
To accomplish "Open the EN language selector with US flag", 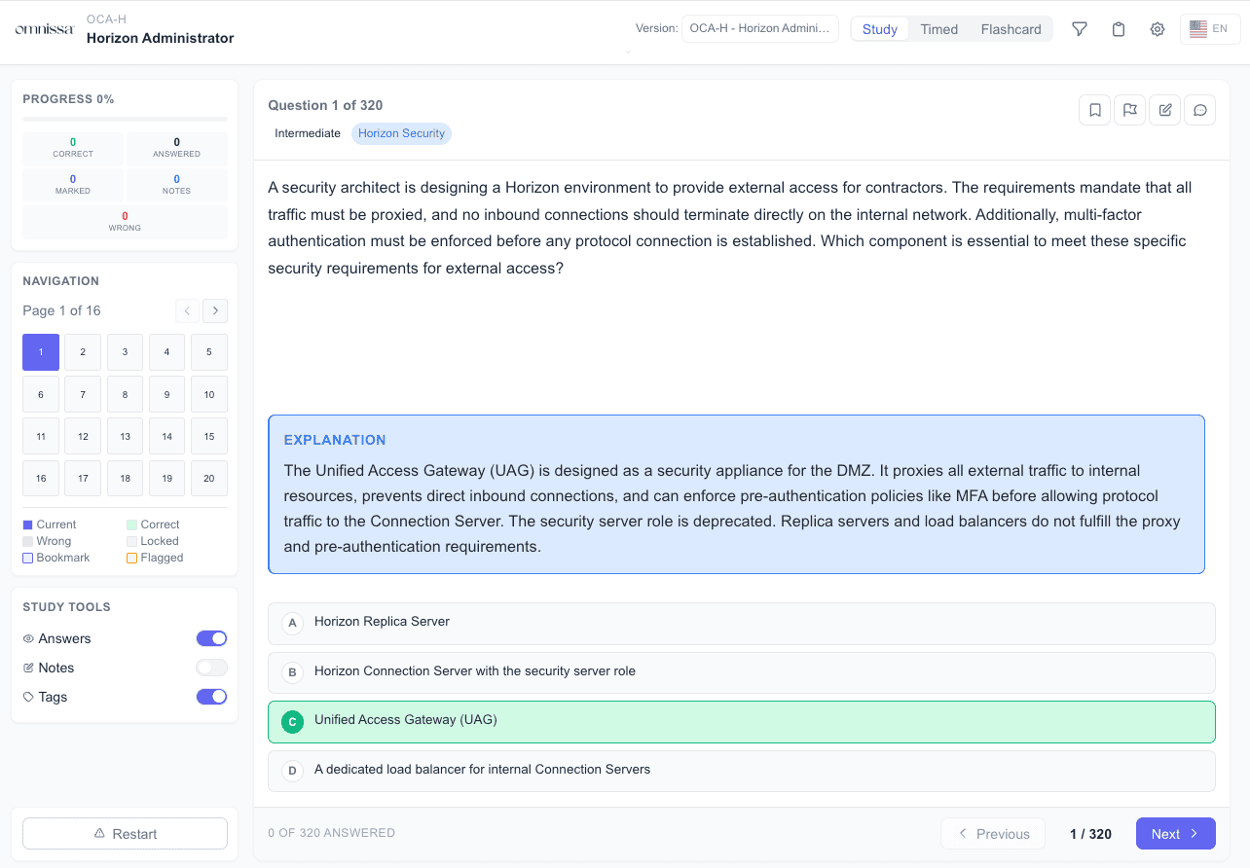I will [1209, 29].
